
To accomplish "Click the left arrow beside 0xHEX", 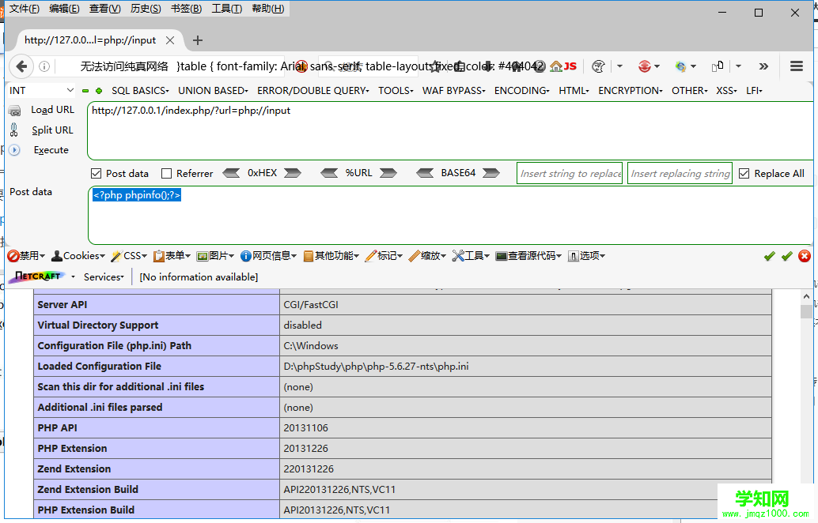I will 232,173.
